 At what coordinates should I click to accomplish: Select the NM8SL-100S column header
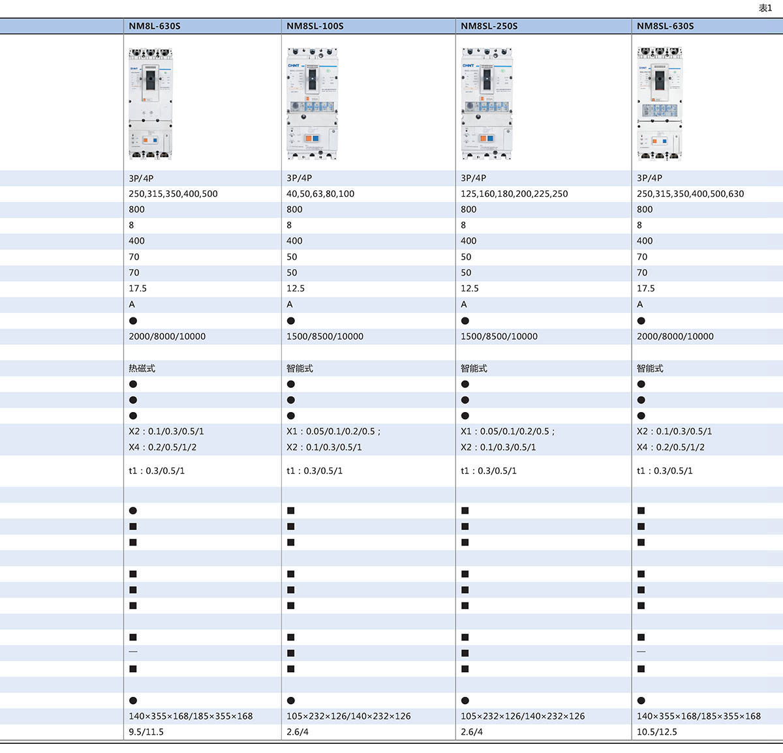point(315,26)
